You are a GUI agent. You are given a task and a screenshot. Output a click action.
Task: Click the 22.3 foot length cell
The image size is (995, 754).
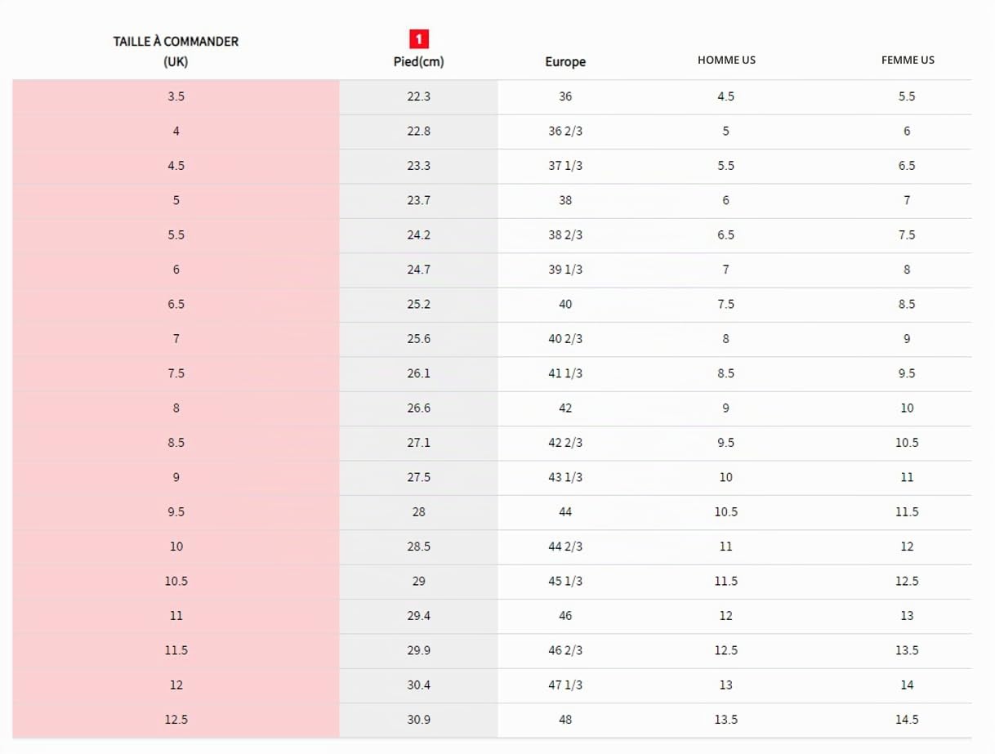[x=418, y=96]
